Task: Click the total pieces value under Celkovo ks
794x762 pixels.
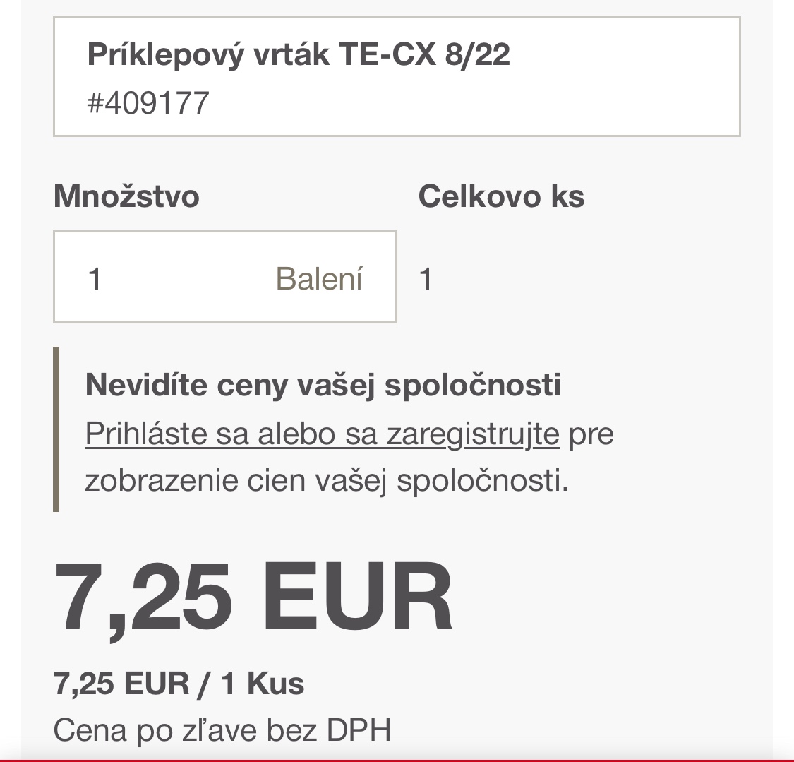Action: pyautogui.click(x=426, y=280)
